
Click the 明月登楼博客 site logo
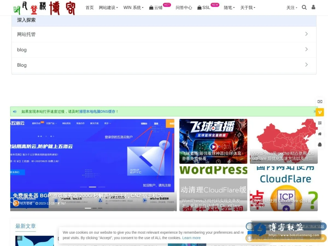[x=44, y=8]
